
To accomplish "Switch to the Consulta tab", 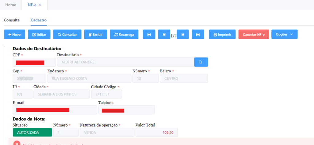I will click(x=12, y=20).
